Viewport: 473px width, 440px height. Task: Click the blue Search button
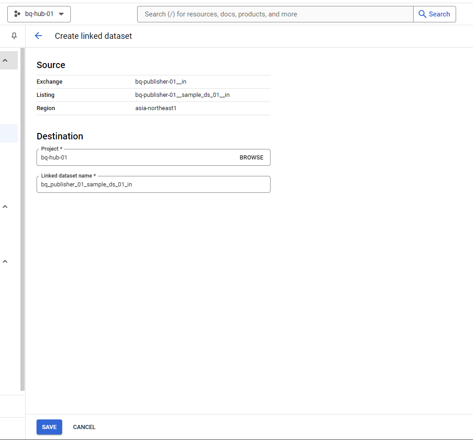tap(435, 14)
